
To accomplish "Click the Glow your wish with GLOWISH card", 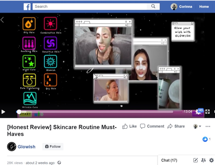I will point(183,31).
